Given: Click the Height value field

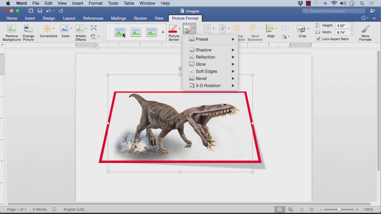Looking at the screenshot, I should 342,26.
